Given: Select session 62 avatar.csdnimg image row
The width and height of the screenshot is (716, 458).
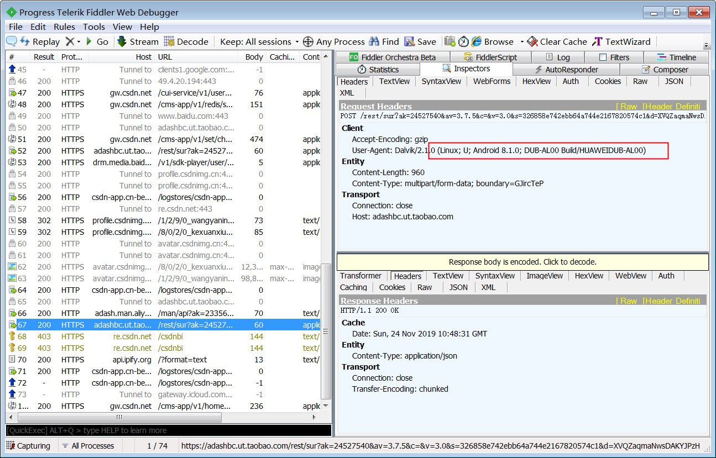Looking at the screenshot, I should click(163, 267).
